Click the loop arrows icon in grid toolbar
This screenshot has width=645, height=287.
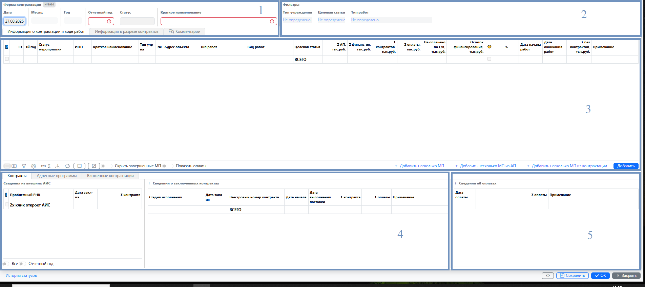(x=67, y=166)
